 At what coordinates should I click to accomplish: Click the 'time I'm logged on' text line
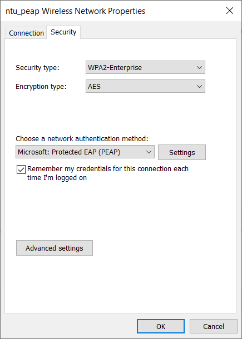pyautogui.click(x=57, y=178)
